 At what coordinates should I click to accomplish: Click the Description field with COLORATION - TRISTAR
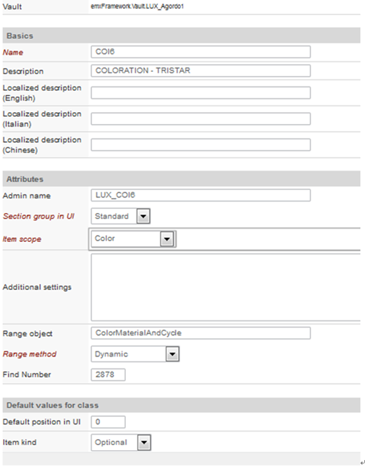pos(200,71)
